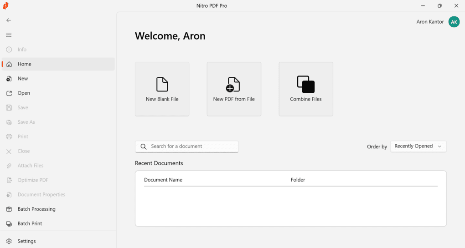Click the Open file icon in sidebar

tap(9, 93)
